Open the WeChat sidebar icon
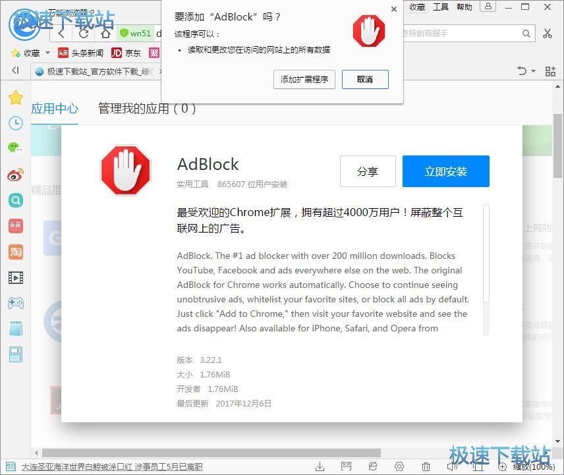The image size is (564, 475). 15,148
